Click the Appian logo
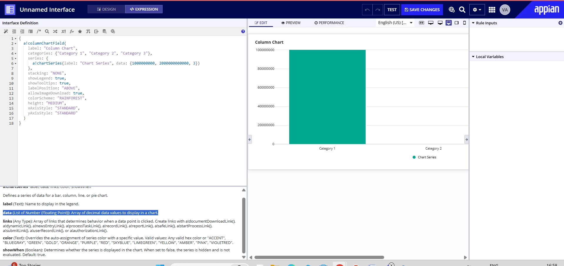564x266 pixels. point(547,10)
